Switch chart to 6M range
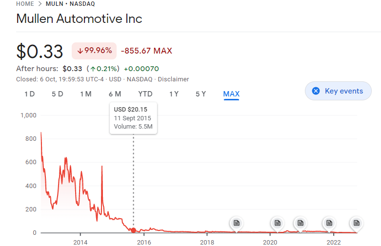 coord(115,94)
